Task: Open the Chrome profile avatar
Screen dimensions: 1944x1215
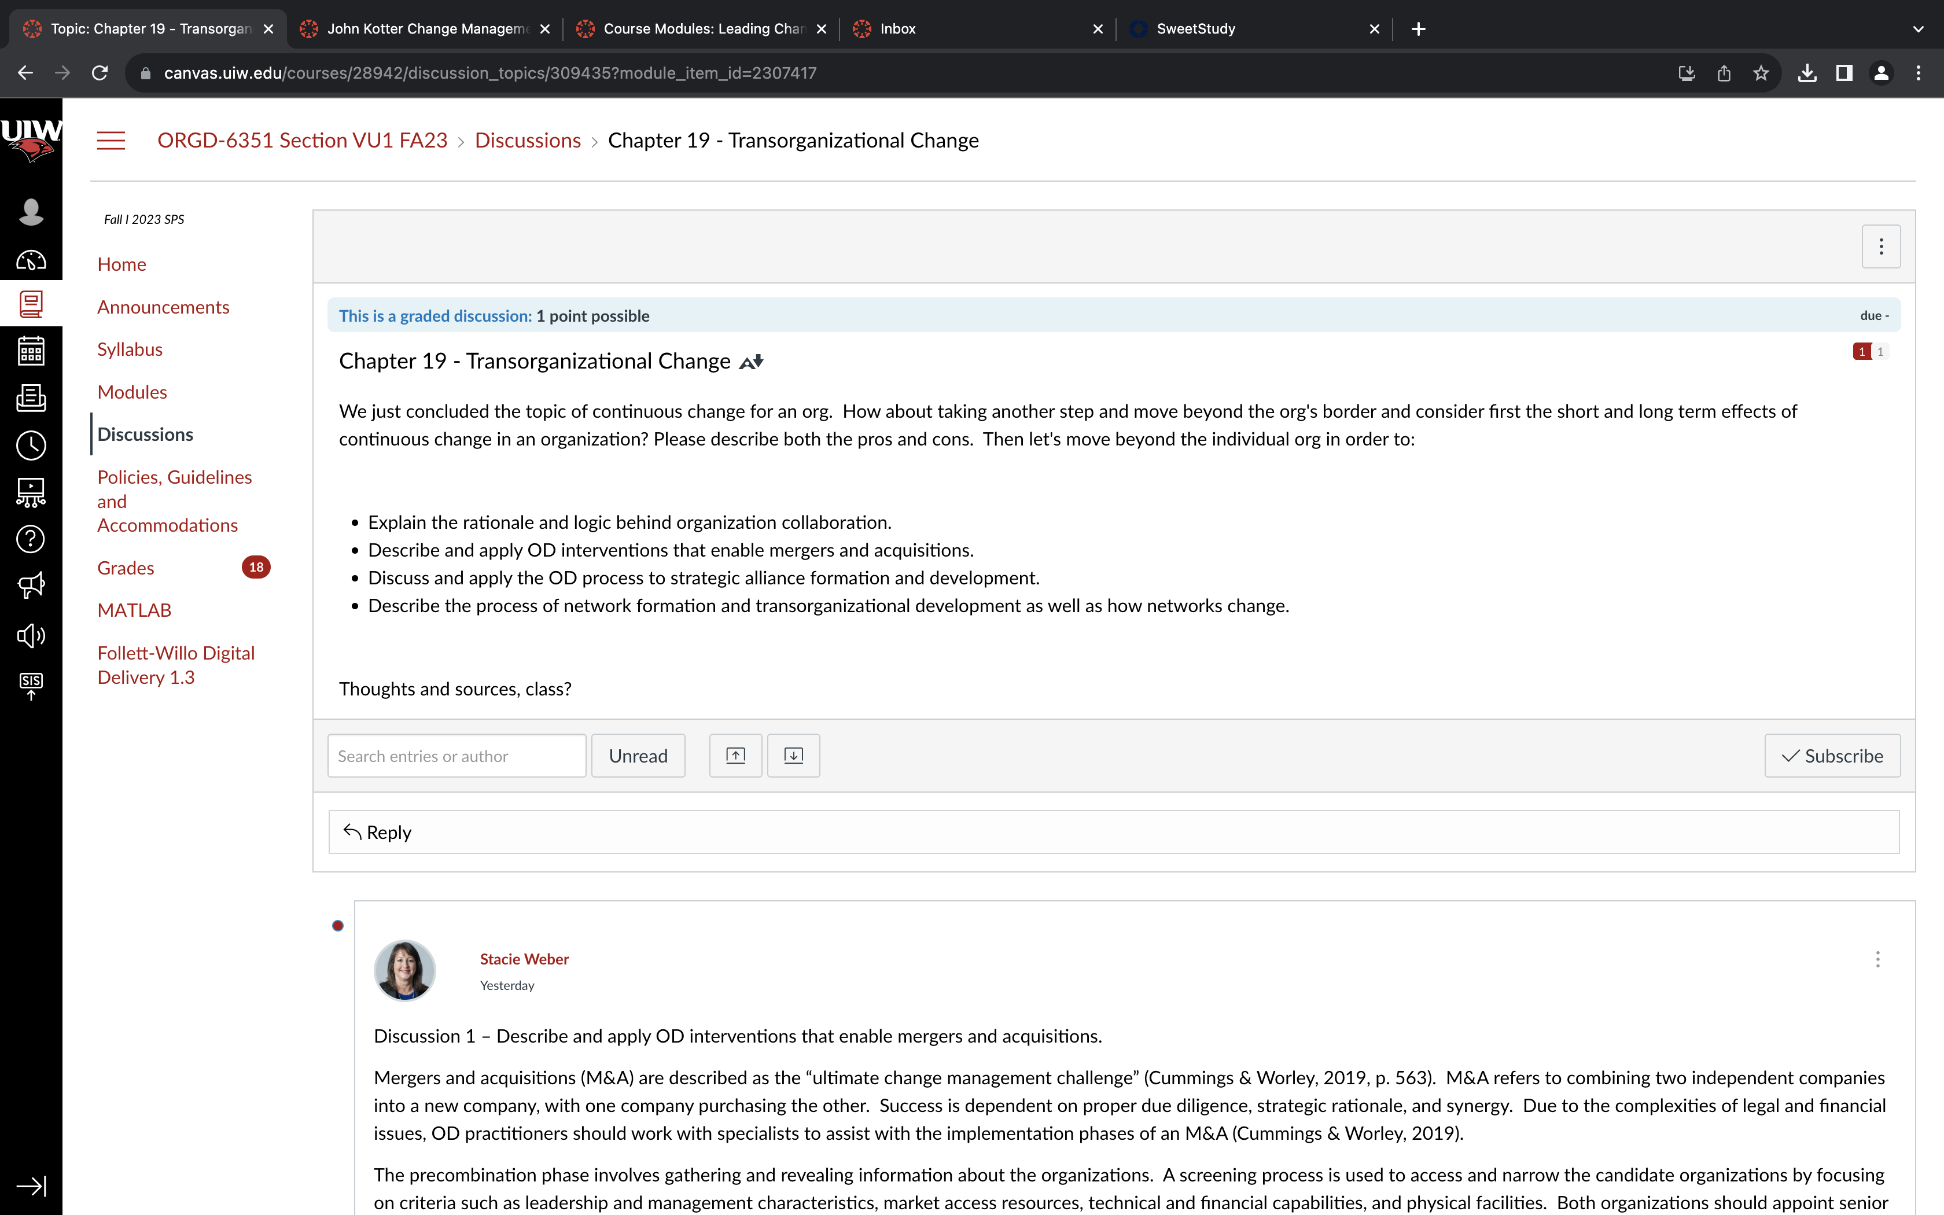Action: [x=1882, y=73]
